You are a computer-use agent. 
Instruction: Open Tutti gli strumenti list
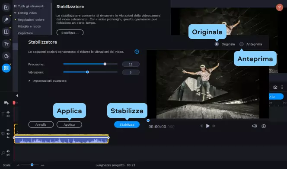(29, 6)
